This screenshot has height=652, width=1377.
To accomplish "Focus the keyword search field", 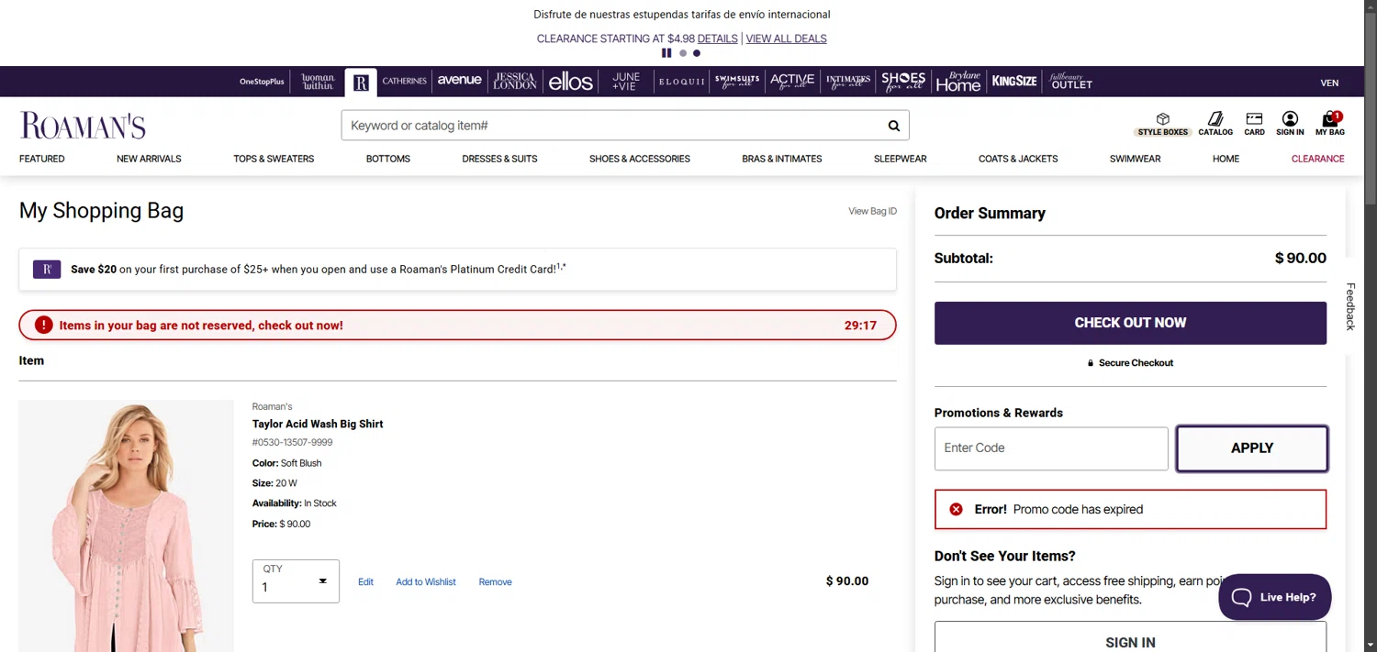I will click(612, 126).
